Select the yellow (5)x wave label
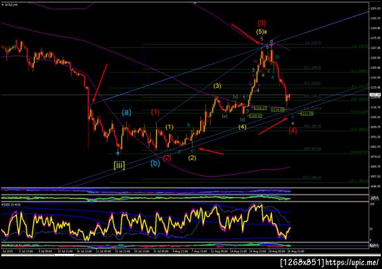This screenshot has width=382, height=269. (x=262, y=32)
